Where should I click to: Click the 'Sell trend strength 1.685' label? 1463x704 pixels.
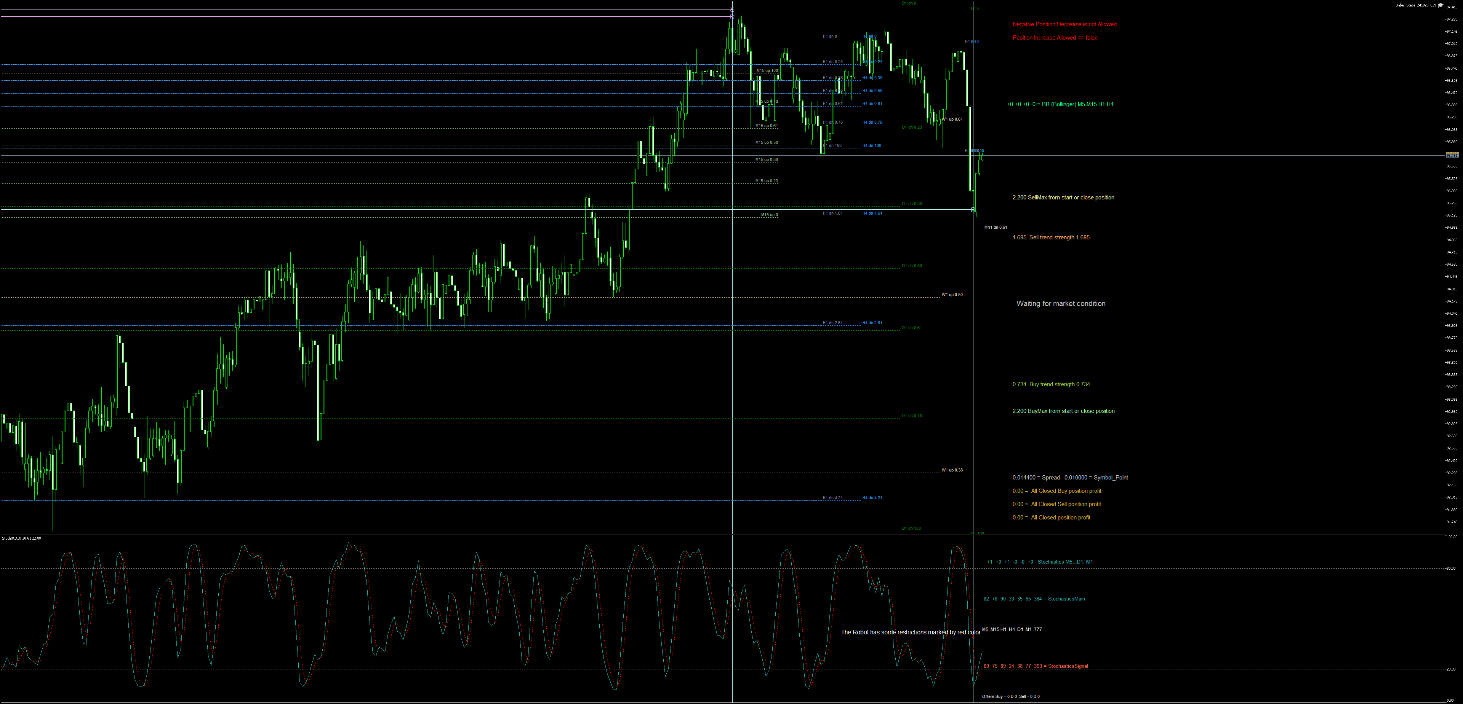click(1051, 238)
